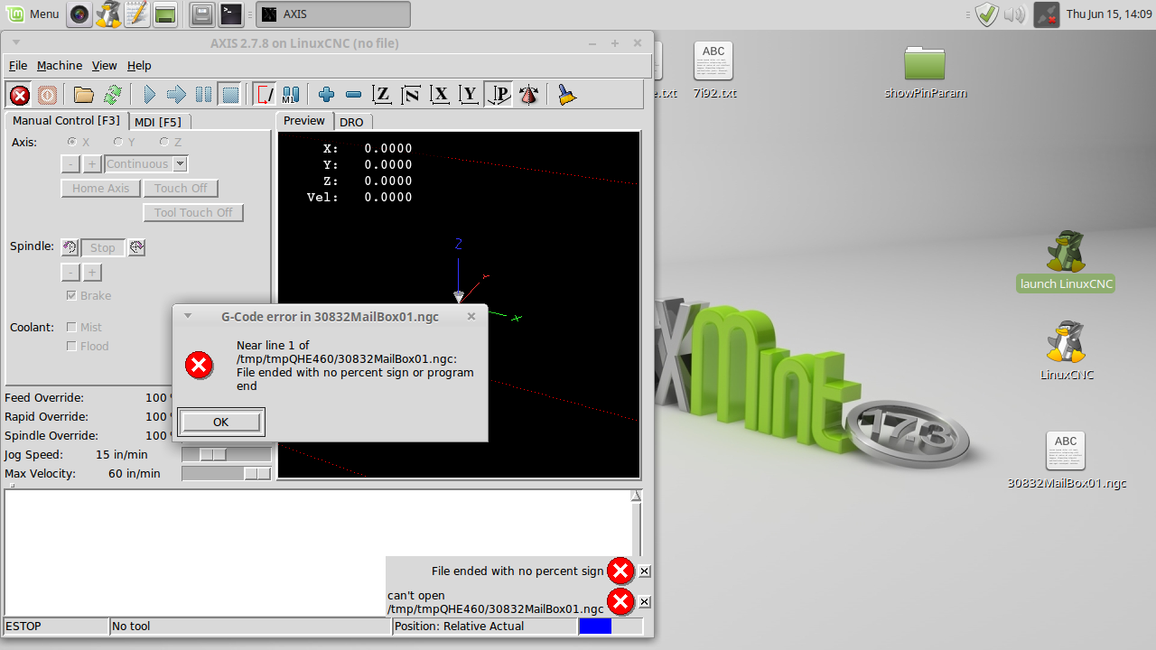Open the Help menu
The image size is (1156, 650).
click(x=139, y=66)
